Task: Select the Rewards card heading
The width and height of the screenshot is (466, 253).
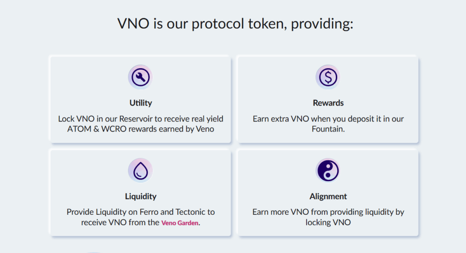Action: 328,103
